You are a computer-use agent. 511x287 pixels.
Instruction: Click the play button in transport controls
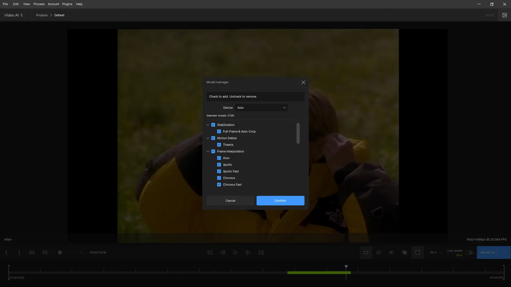pyautogui.click(x=235, y=252)
